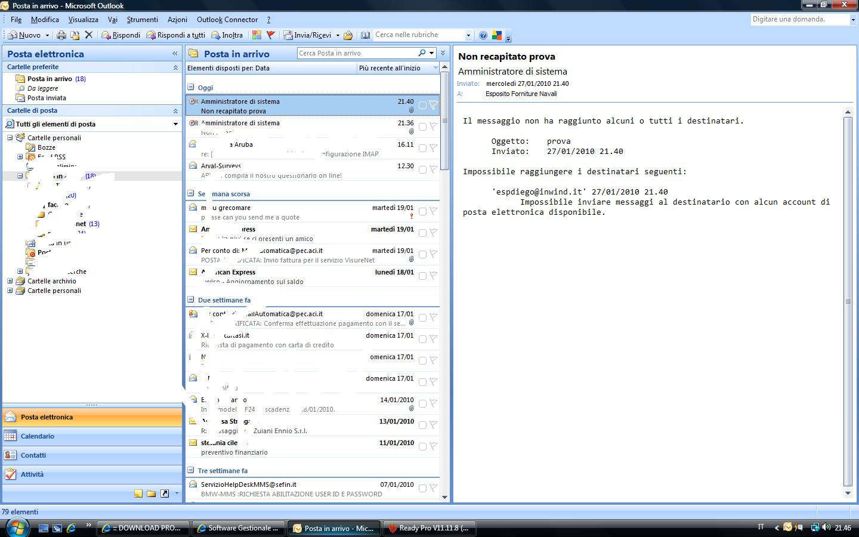Collapse the Oggi message group
The image size is (859, 537).
point(191,87)
